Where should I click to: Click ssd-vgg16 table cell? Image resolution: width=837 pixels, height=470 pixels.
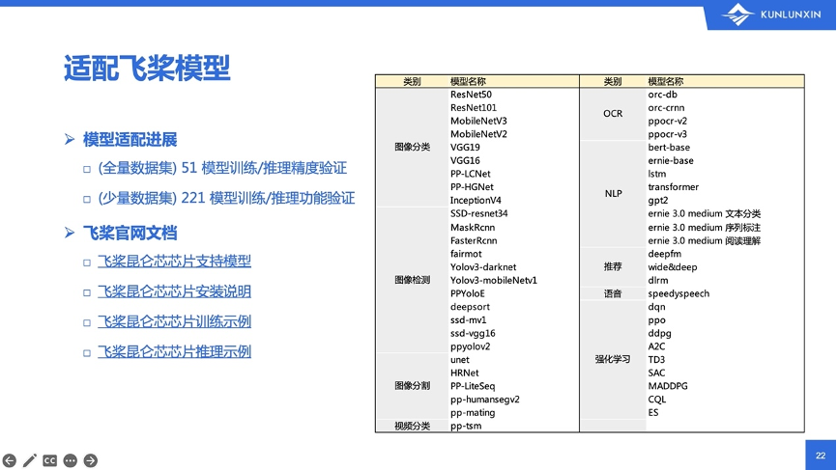(473, 334)
